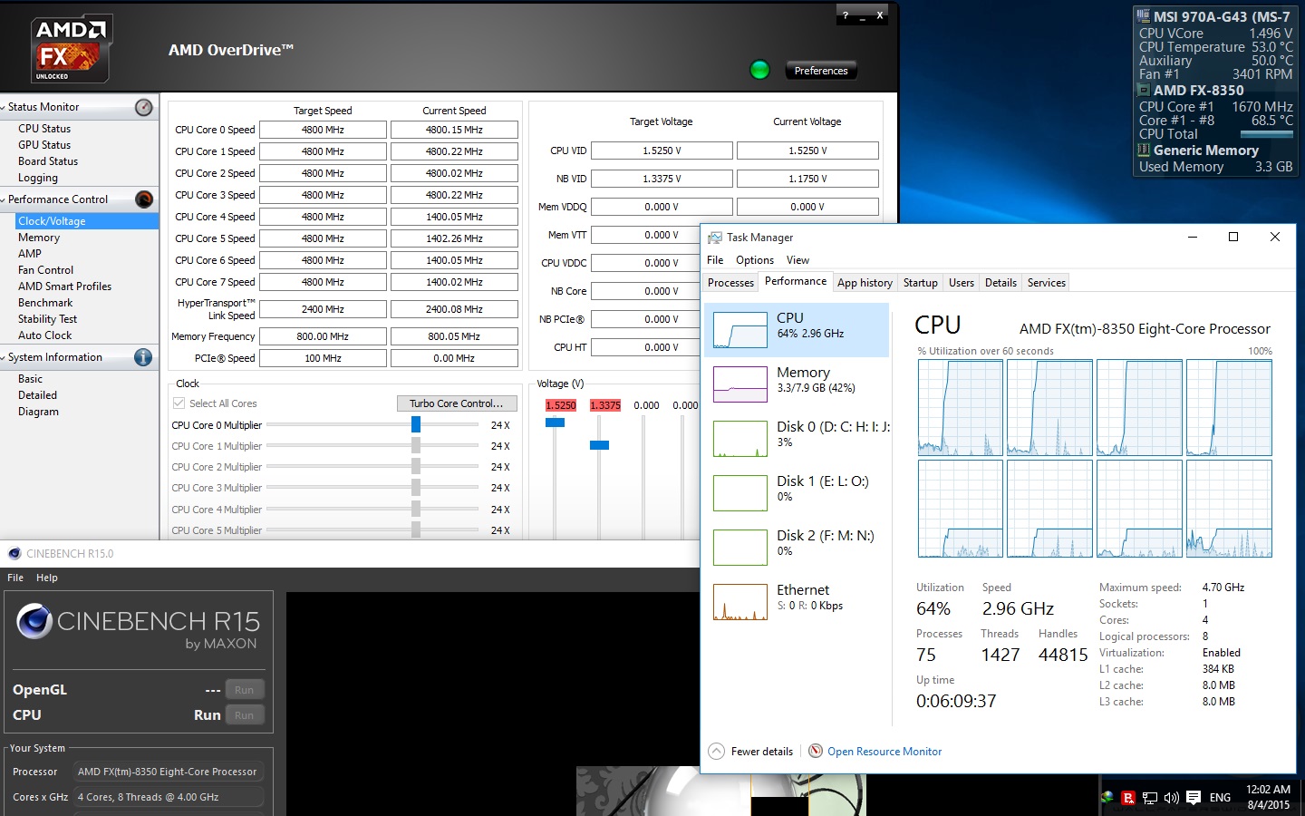
Task: Click the Internet Download Manager tray icon
Action: click(x=1128, y=797)
